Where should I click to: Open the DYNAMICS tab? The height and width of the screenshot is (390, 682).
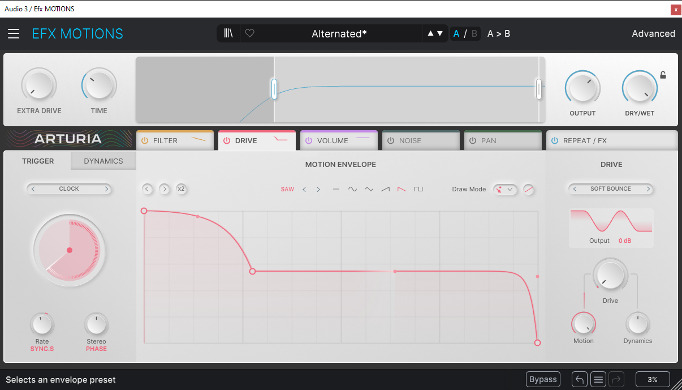coord(103,161)
